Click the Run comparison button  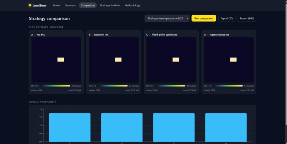click(x=204, y=18)
